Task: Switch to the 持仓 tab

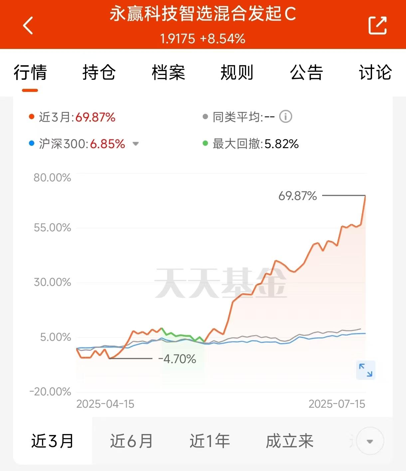Action: coord(99,73)
